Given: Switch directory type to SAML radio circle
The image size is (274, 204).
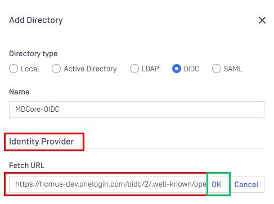Looking at the screenshot, I should click(x=217, y=69).
